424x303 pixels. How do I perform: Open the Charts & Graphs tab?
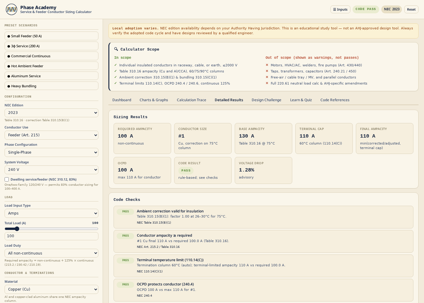click(154, 100)
